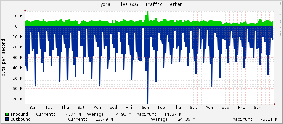The height and width of the screenshot is (124, 283).
Task: Click the 'Outbound' legend label
Action: click(21, 119)
